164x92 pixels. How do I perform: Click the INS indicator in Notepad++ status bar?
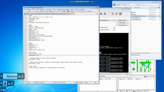tap(96, 83)
